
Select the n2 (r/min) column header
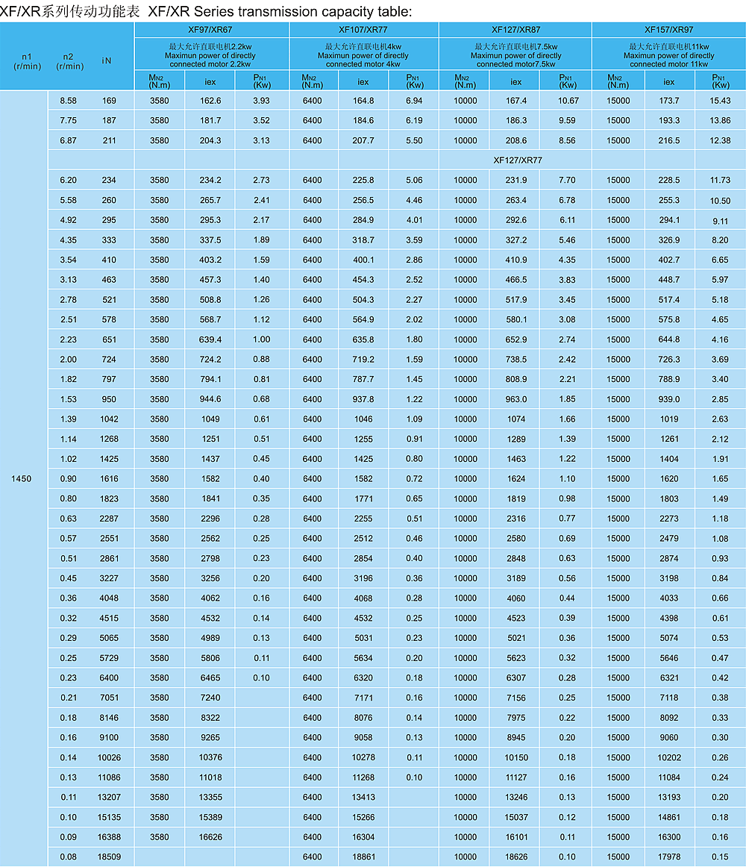[x=69, y=60]
